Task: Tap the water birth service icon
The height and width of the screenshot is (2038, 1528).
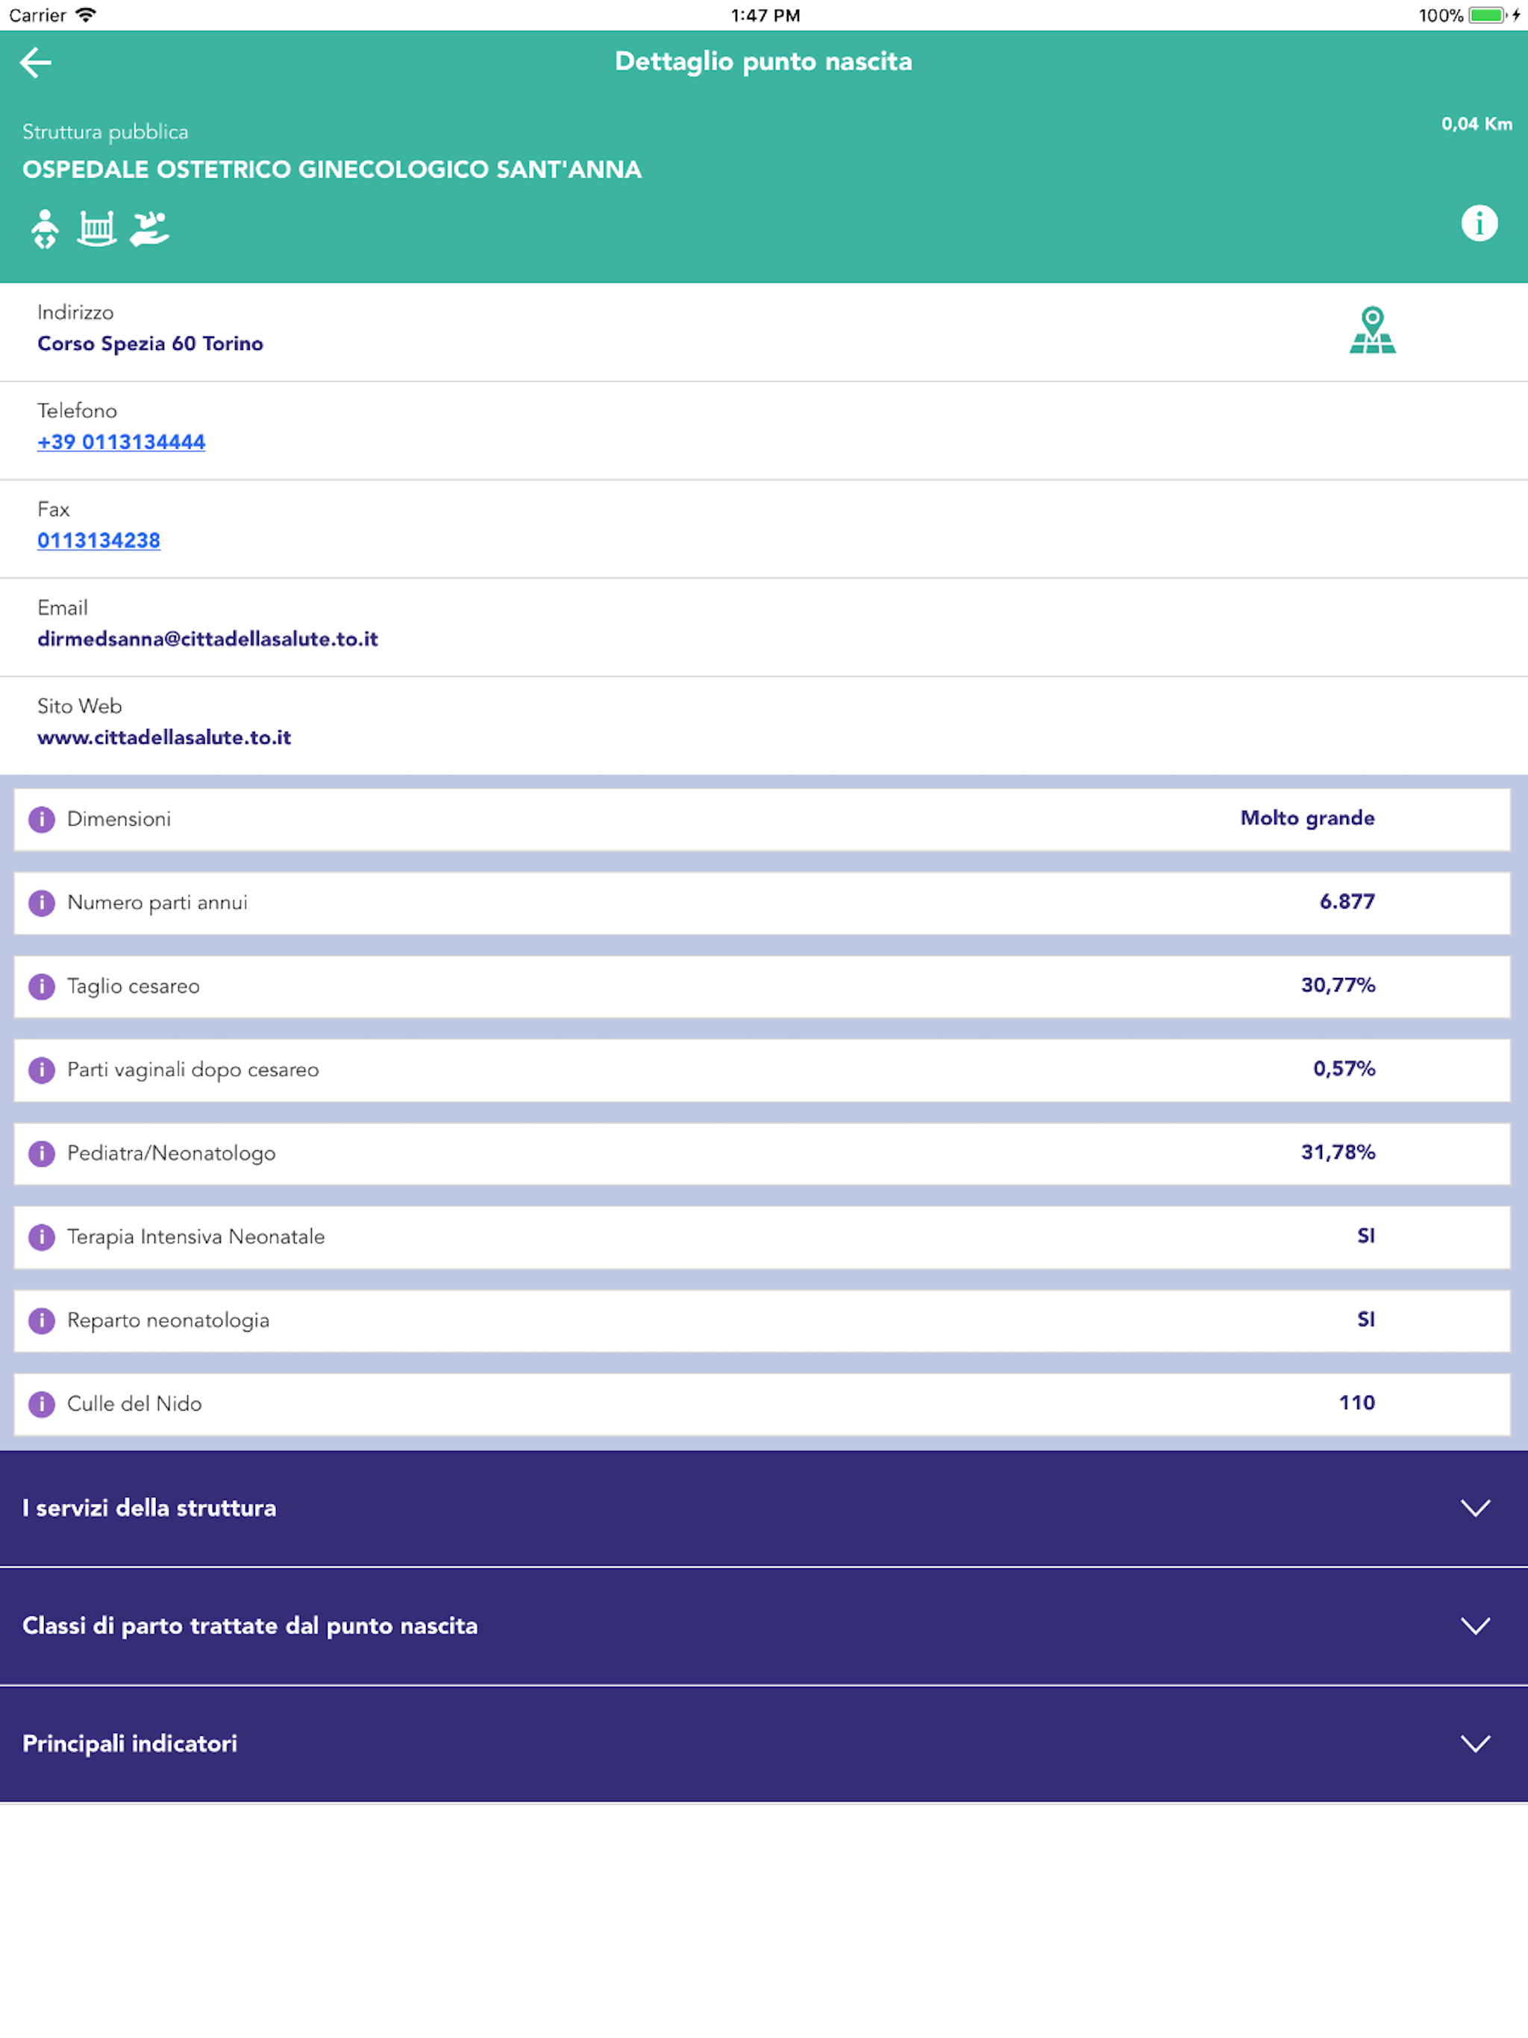Action: (149, 228)
